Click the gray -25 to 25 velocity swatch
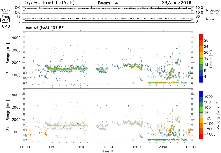221x153 pixels. [x=201, y=115]
